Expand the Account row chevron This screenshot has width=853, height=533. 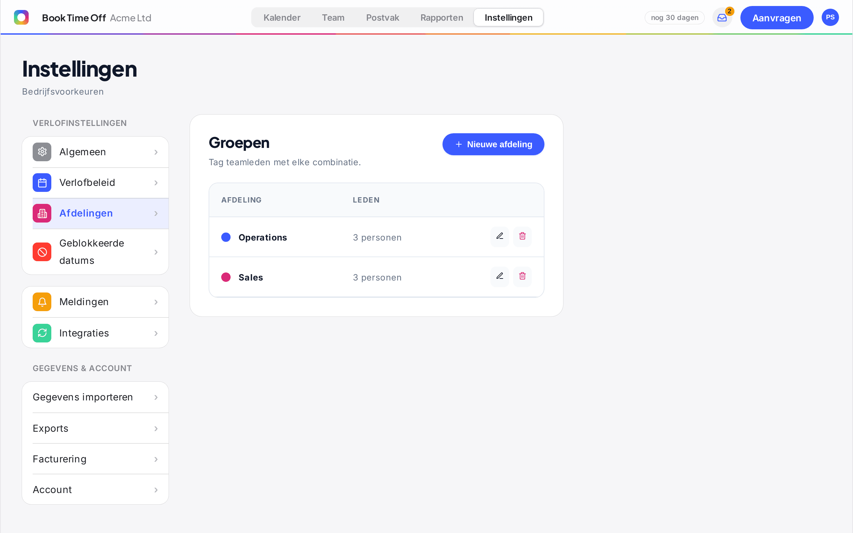click(x=156, y=490)
